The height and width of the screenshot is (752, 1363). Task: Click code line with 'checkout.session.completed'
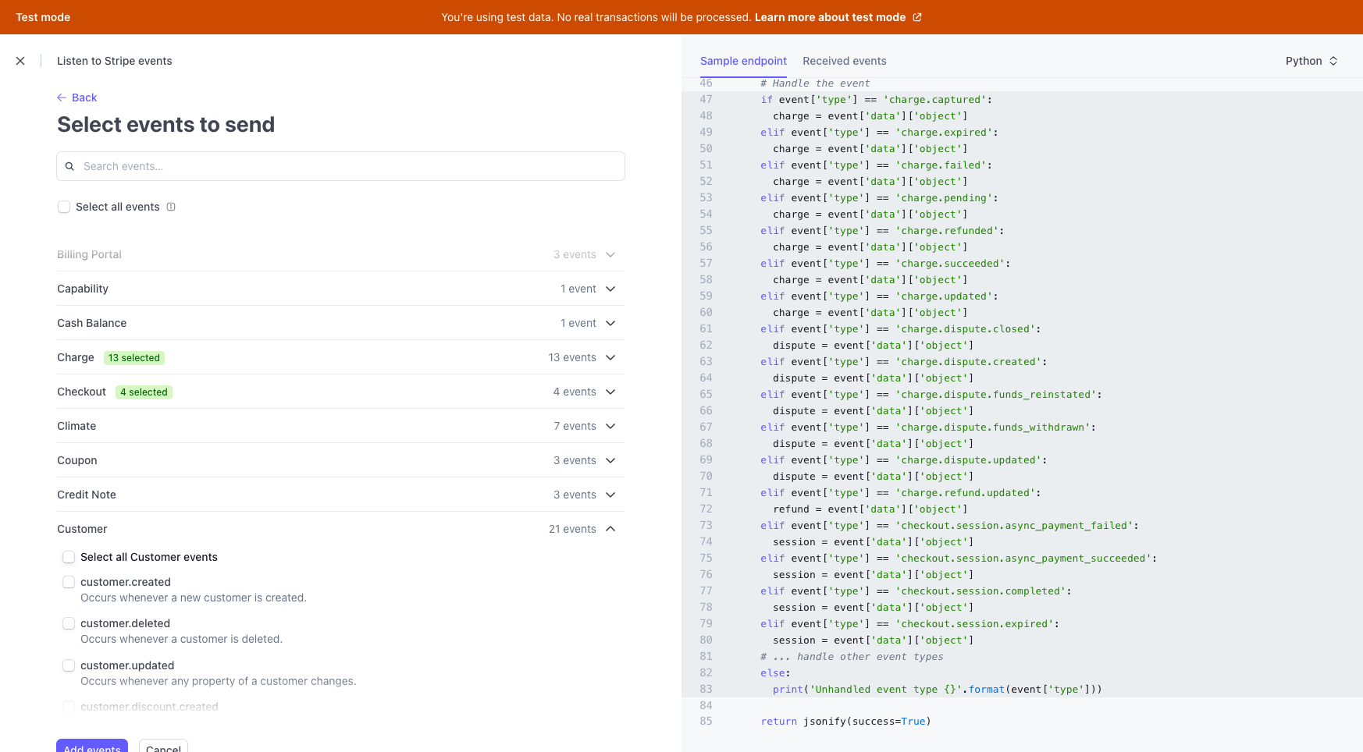(916, 591)
